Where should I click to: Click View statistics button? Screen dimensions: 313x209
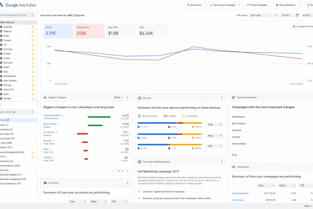tap(285, 5)
